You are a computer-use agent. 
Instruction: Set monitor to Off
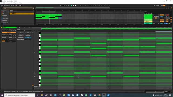[x=158, y=18]
